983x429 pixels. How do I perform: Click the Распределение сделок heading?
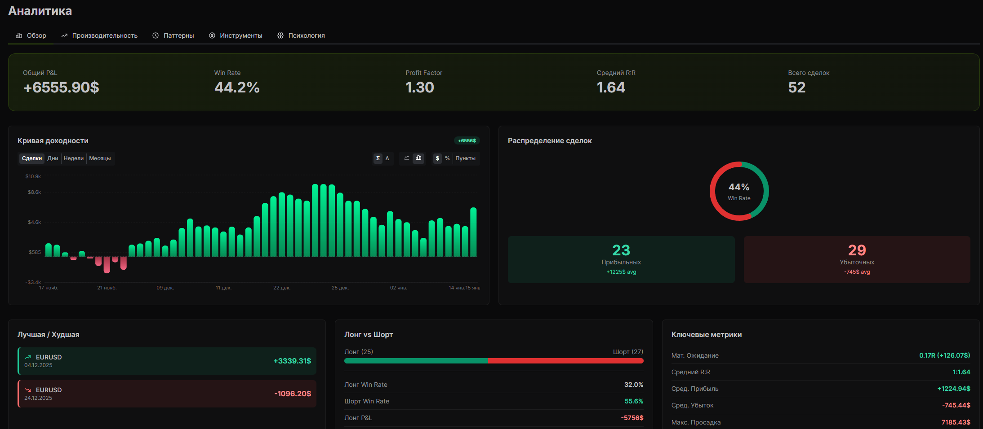(550, 140)
